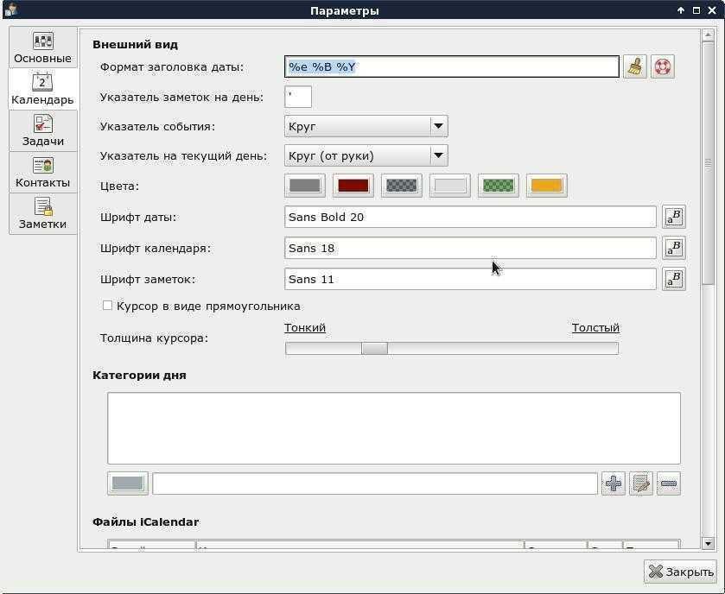Click the Толстый slider label

tap(595, 327)
